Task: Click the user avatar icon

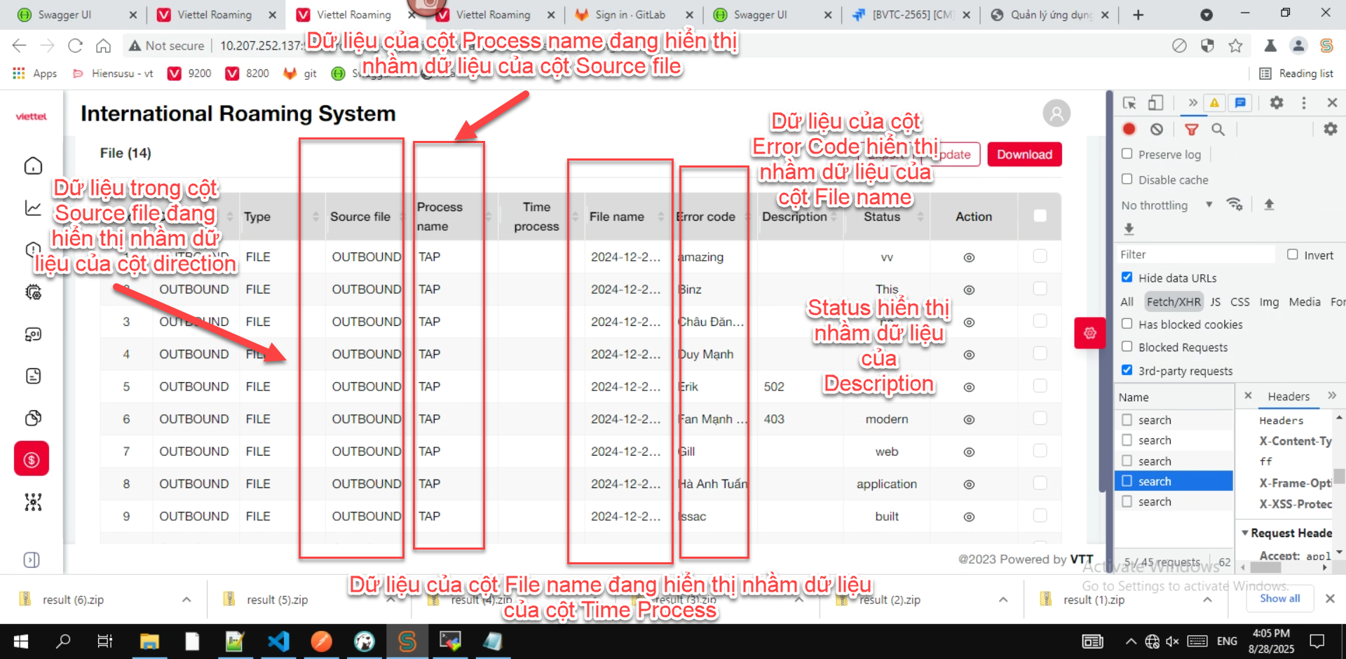Action: pos(1056,114)
